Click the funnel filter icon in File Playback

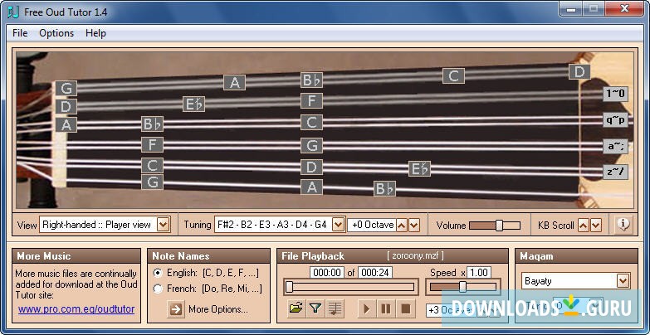point(315,308)
